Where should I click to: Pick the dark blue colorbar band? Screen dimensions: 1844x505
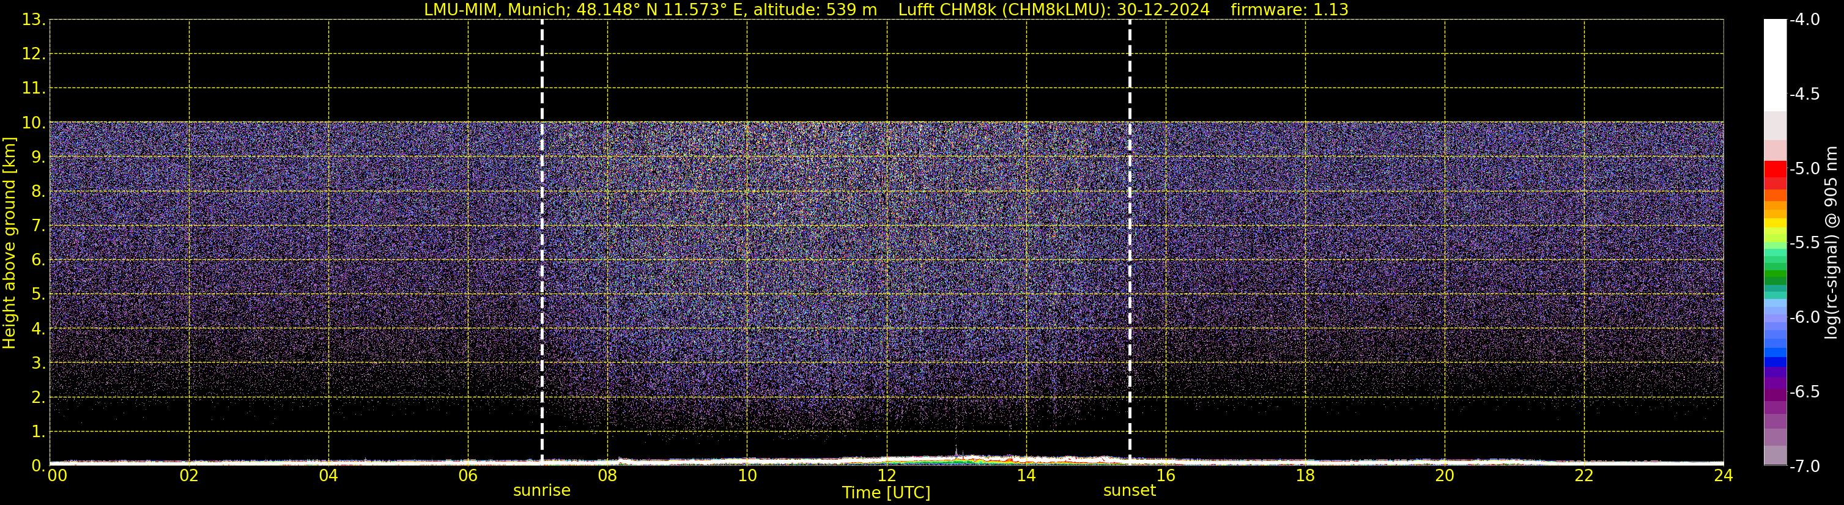(x=1774, y=362)
